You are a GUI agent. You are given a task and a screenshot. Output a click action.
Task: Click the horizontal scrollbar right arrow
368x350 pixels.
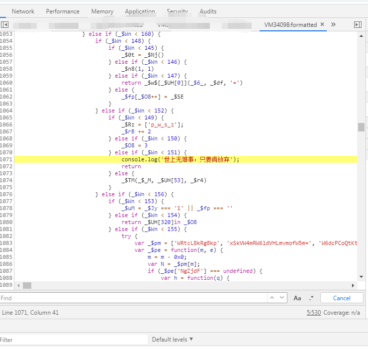(354, 286)
